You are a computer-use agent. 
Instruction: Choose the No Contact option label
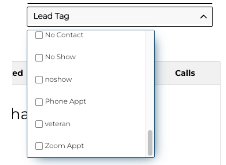(x=64, y=35)
